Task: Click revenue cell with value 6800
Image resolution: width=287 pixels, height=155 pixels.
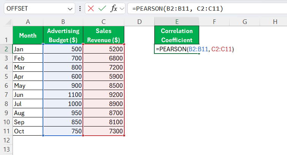Action: click(x=104, y=58)
